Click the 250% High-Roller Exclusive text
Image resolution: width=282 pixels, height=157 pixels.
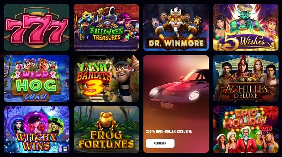point(169,131)
